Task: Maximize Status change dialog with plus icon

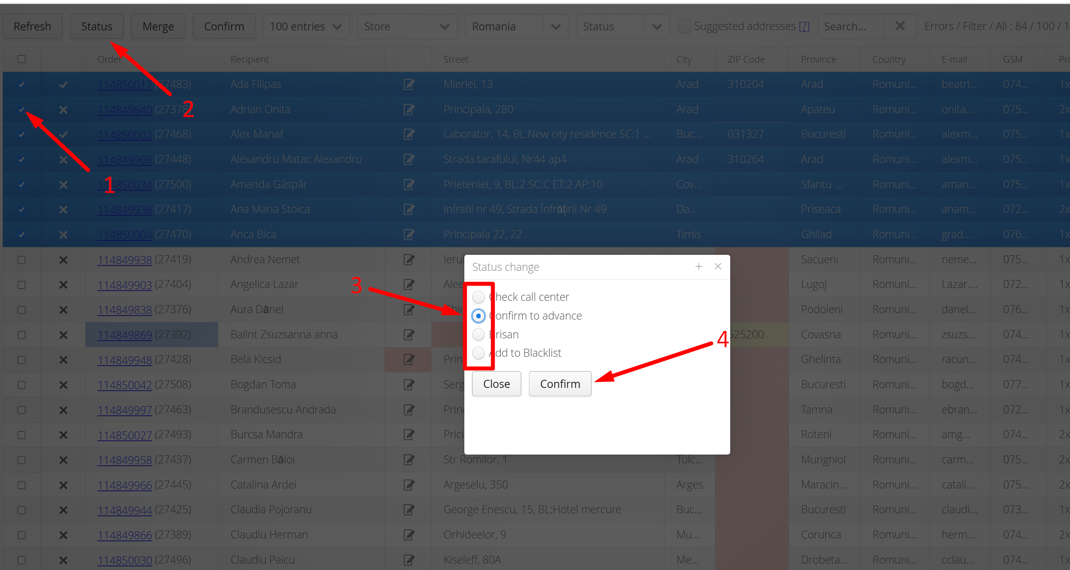Action: (x=699, y=266)
